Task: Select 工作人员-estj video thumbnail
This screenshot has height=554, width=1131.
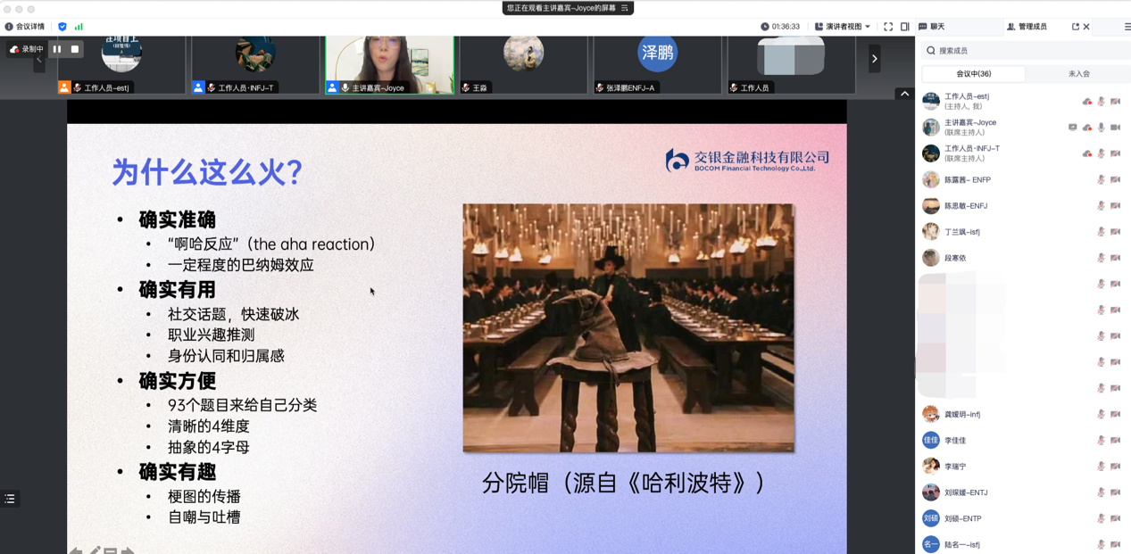Action: tap(121, 65)
